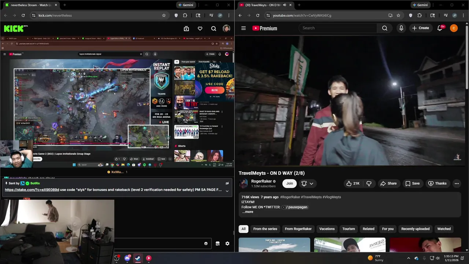Click the RogerRaker channel name

tap(261, 181)
